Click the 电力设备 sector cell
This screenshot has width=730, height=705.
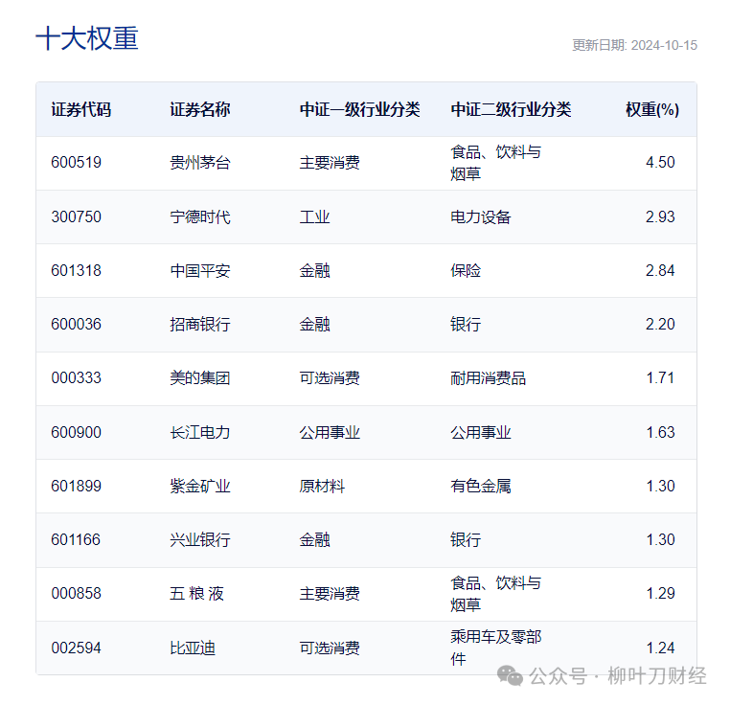(481, 217)
